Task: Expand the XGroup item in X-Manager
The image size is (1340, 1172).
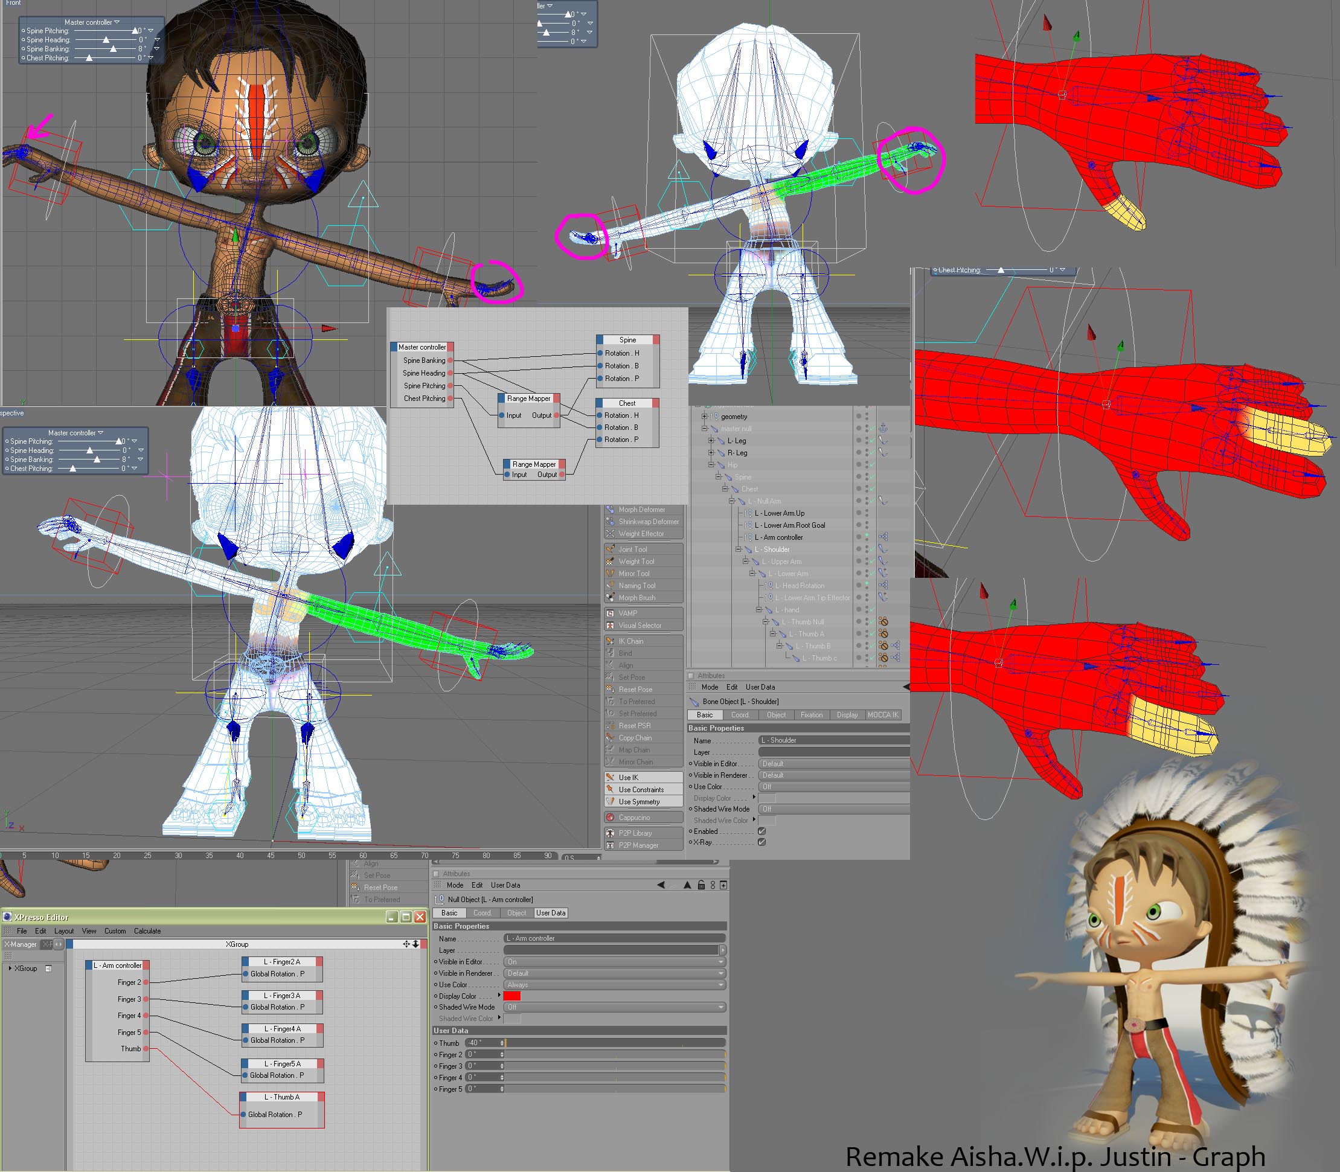Action: click(x=10, y=968)
